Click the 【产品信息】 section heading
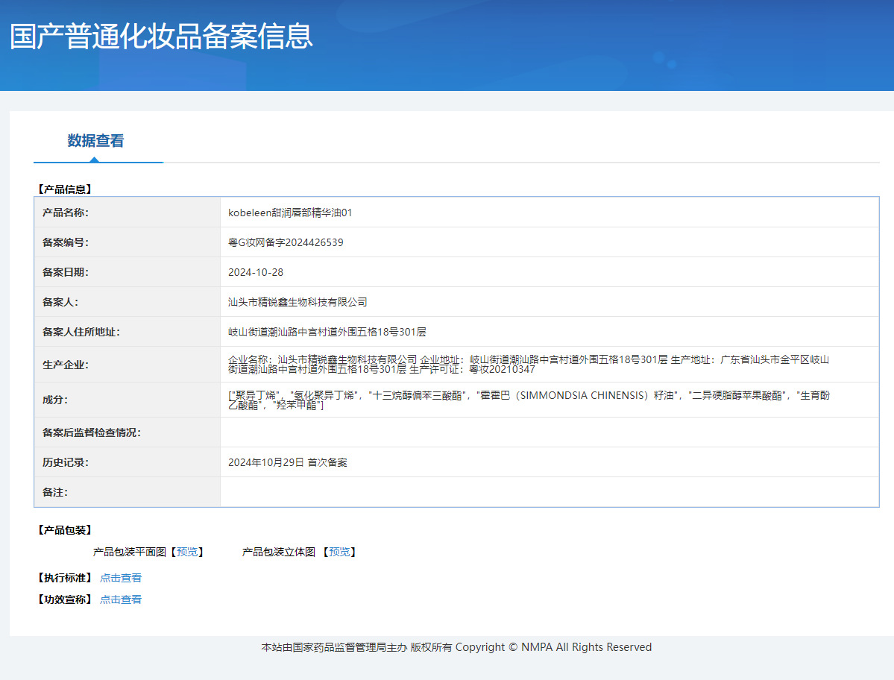The height and width of the screenshot is (680, 894). [64, 189]
